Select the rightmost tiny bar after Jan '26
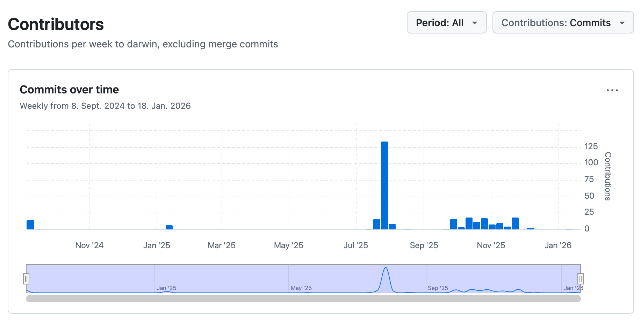 pos(569,229)
